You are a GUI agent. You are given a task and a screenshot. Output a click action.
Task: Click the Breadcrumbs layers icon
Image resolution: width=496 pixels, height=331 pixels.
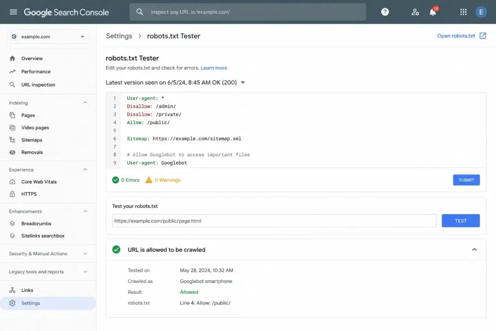point(12,223)
